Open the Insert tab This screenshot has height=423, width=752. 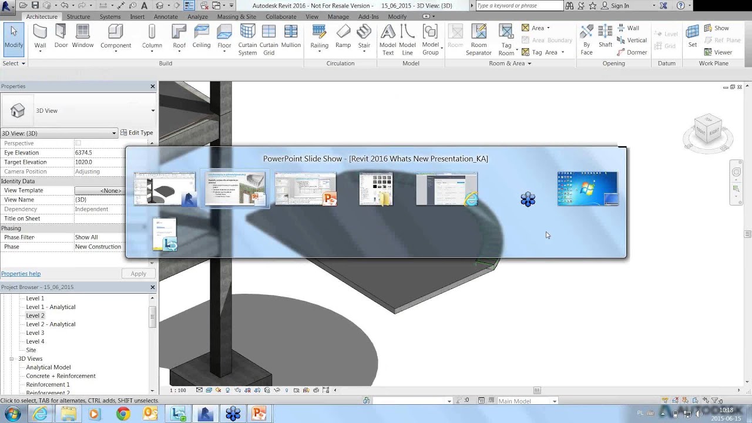(137, 16)
